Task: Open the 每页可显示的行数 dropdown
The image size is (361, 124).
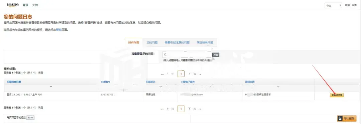Action: 31,118
